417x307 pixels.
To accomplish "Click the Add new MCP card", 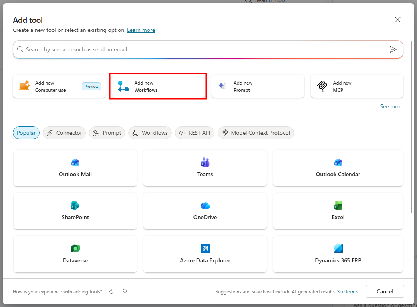I will pos(357,86).
